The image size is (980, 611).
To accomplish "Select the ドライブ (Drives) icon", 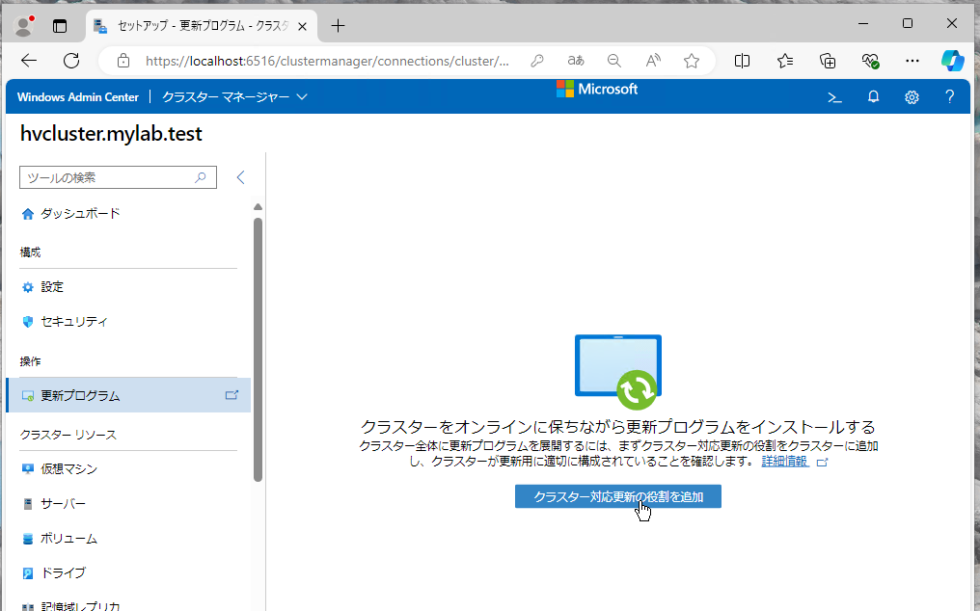I will point(28,572).
